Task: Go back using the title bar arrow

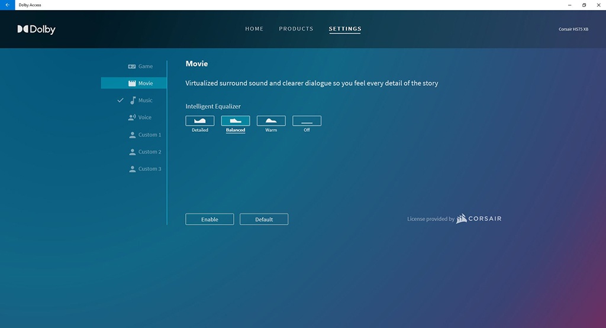Action: (x=7, y=5)
